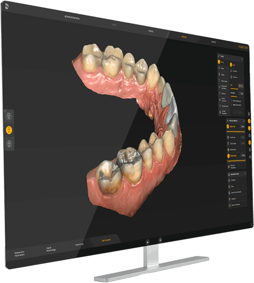Viewport: 254px width, 283px height.
Task: Open the Scan phase tab
Action: (114, 25)
